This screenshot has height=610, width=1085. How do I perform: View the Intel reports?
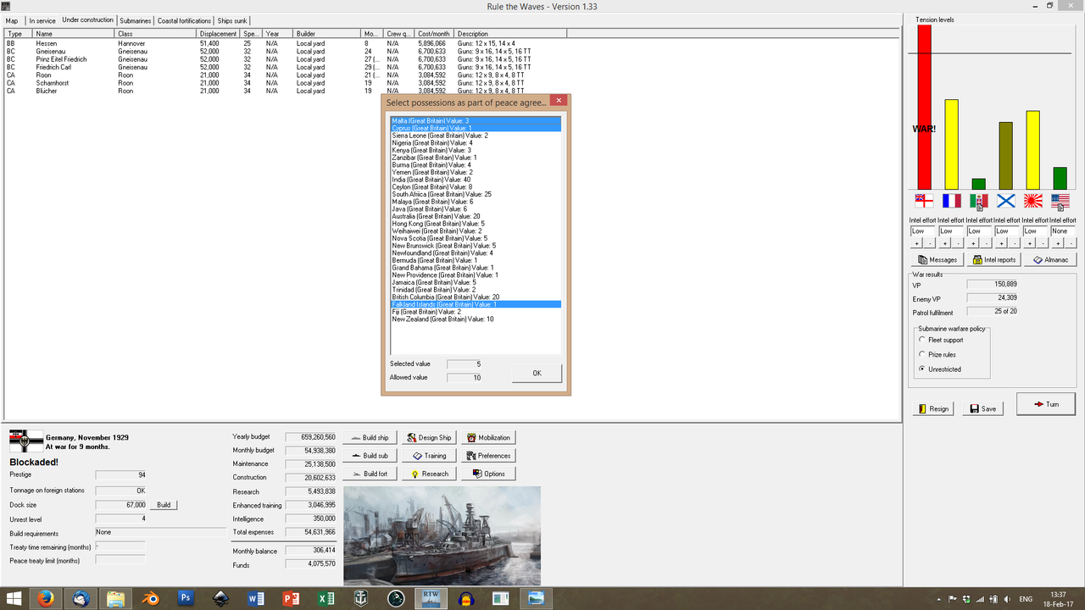993,259
